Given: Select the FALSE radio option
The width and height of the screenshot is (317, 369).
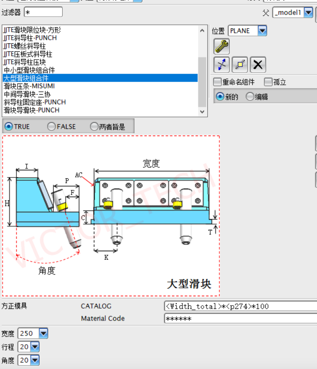Looking at the screenshot, I should point(51,126).
